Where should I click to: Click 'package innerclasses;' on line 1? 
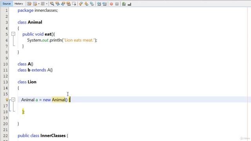click(38, 11)
